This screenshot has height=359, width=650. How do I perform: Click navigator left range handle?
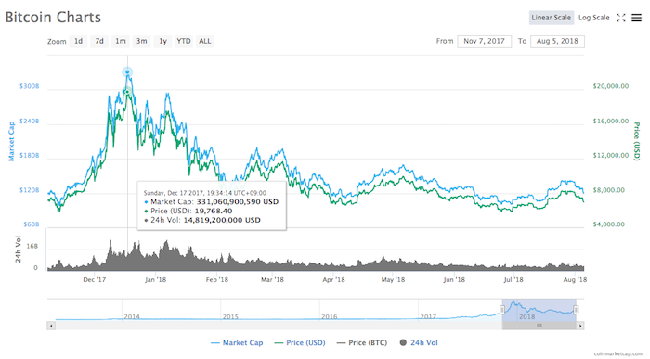pyautogui.click(x=502, y=310)
